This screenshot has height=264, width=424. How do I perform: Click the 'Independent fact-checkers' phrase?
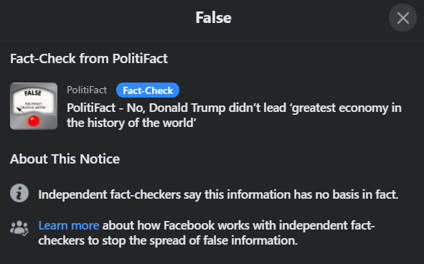pyautogui.click(x=110, y=194)
